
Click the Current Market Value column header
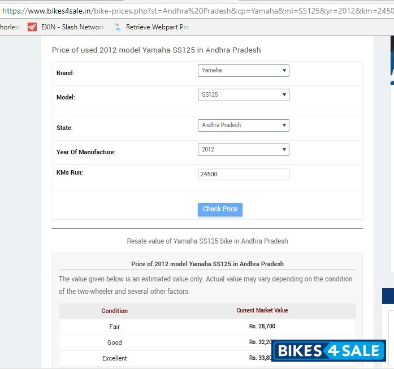click(262, 310)
